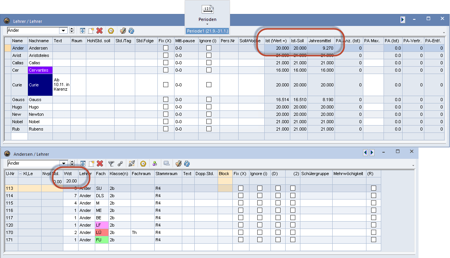Click the Schülergruppe column header
The width and height of the screenshot is (450, 258).
316,174
